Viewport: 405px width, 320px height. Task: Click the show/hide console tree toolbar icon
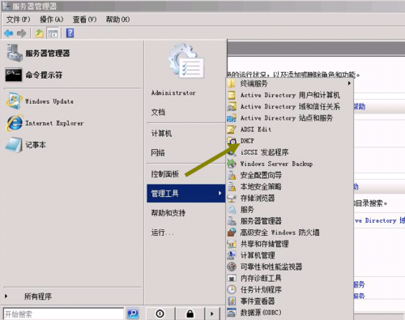(x=53, y=34)
